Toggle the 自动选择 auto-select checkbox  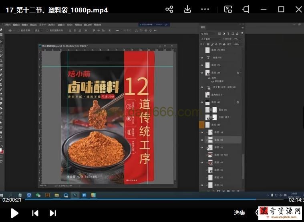pos(18,30)
